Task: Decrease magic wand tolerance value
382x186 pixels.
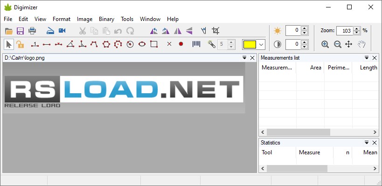Action: 231,47
